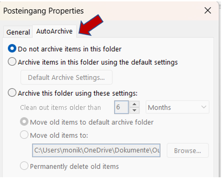Open the Months unit dropdown
The width and height of the screenshot is (222, 179).
coord(177,107)
